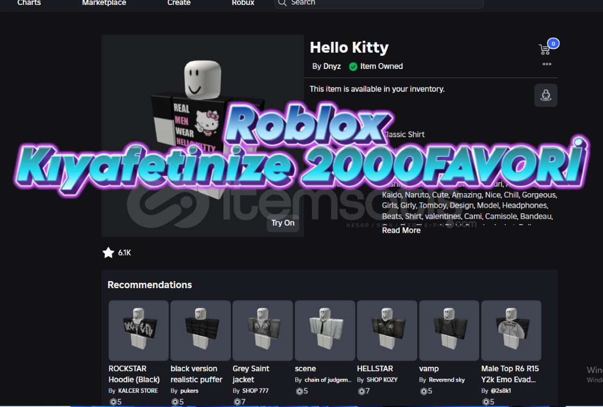Visit pukers creator link
Image resolution: width=603 pixels, height=407 pixels.
point(189,391)
